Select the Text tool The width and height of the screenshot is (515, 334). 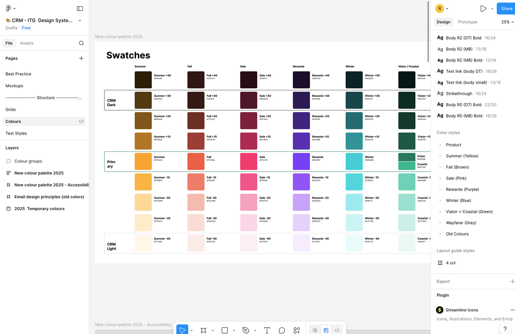point(267,330)
